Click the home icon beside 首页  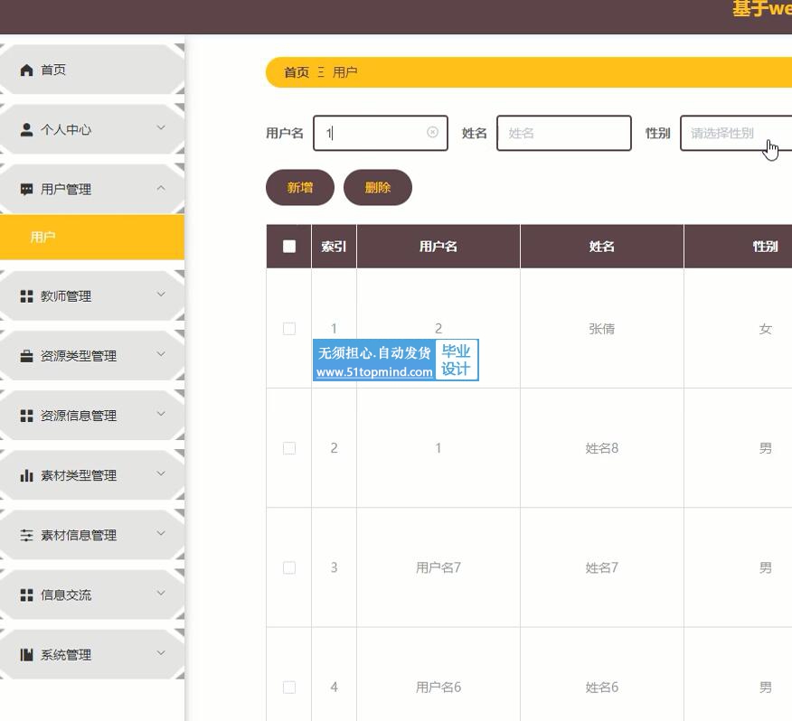pyautogui.click(x=26, y=70)
